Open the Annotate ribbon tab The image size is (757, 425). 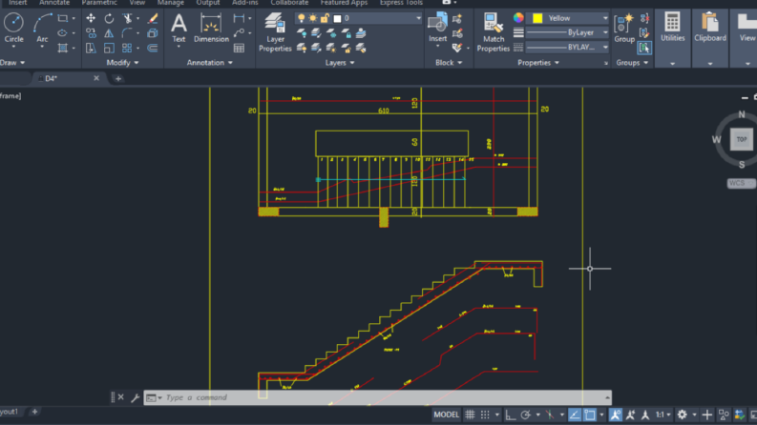tap(54, 3)
